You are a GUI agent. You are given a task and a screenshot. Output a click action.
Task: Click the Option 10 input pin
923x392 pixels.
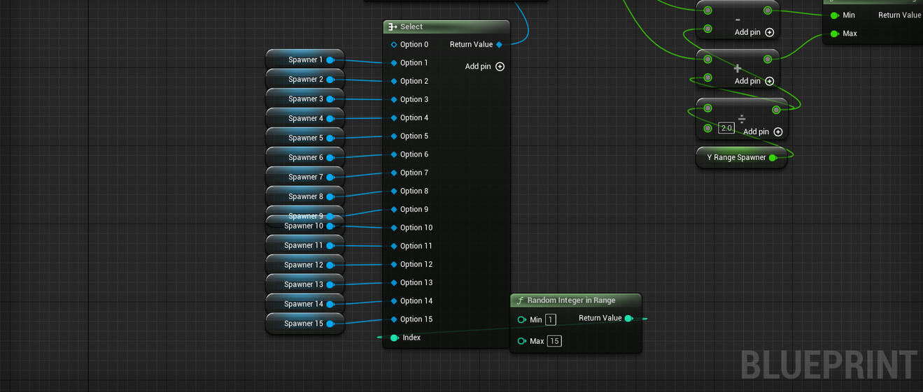tap(394, 228)
